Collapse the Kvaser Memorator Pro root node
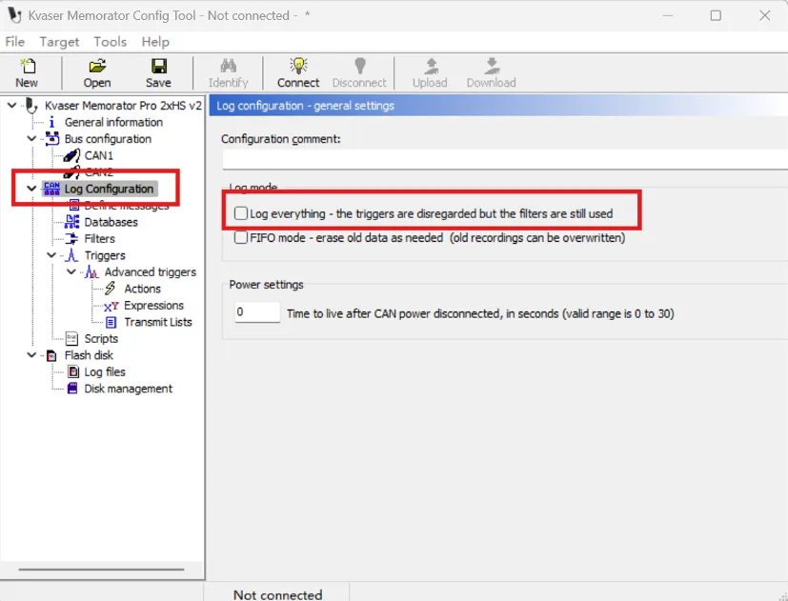 [11, 106]
